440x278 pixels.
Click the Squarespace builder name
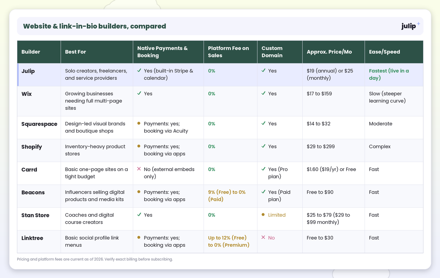[x=39, y=124]
